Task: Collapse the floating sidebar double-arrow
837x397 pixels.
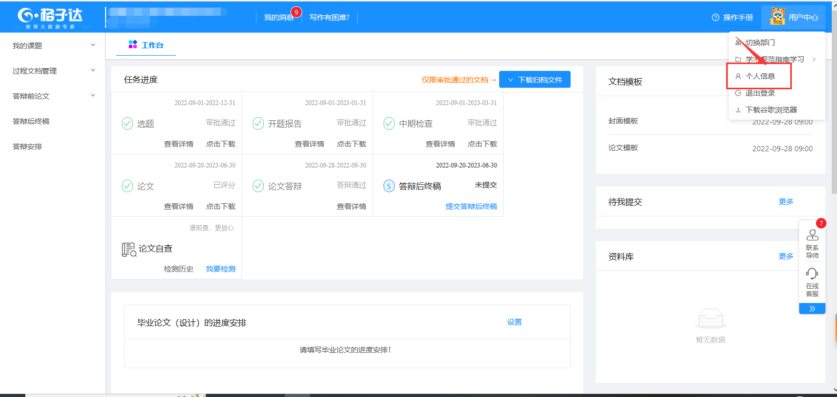Action: pos(812,309)
